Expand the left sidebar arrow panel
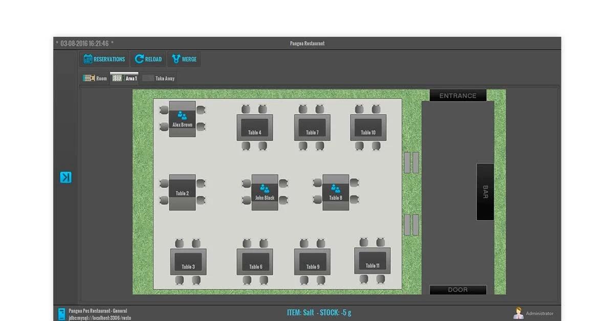This screenshot has height=321, width=614. click(x=65, y=177)
